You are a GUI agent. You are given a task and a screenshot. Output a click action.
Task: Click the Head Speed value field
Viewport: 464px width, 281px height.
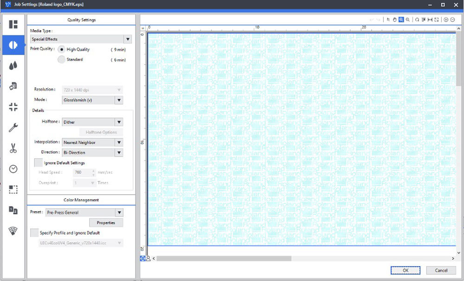[x=82, y=172]
